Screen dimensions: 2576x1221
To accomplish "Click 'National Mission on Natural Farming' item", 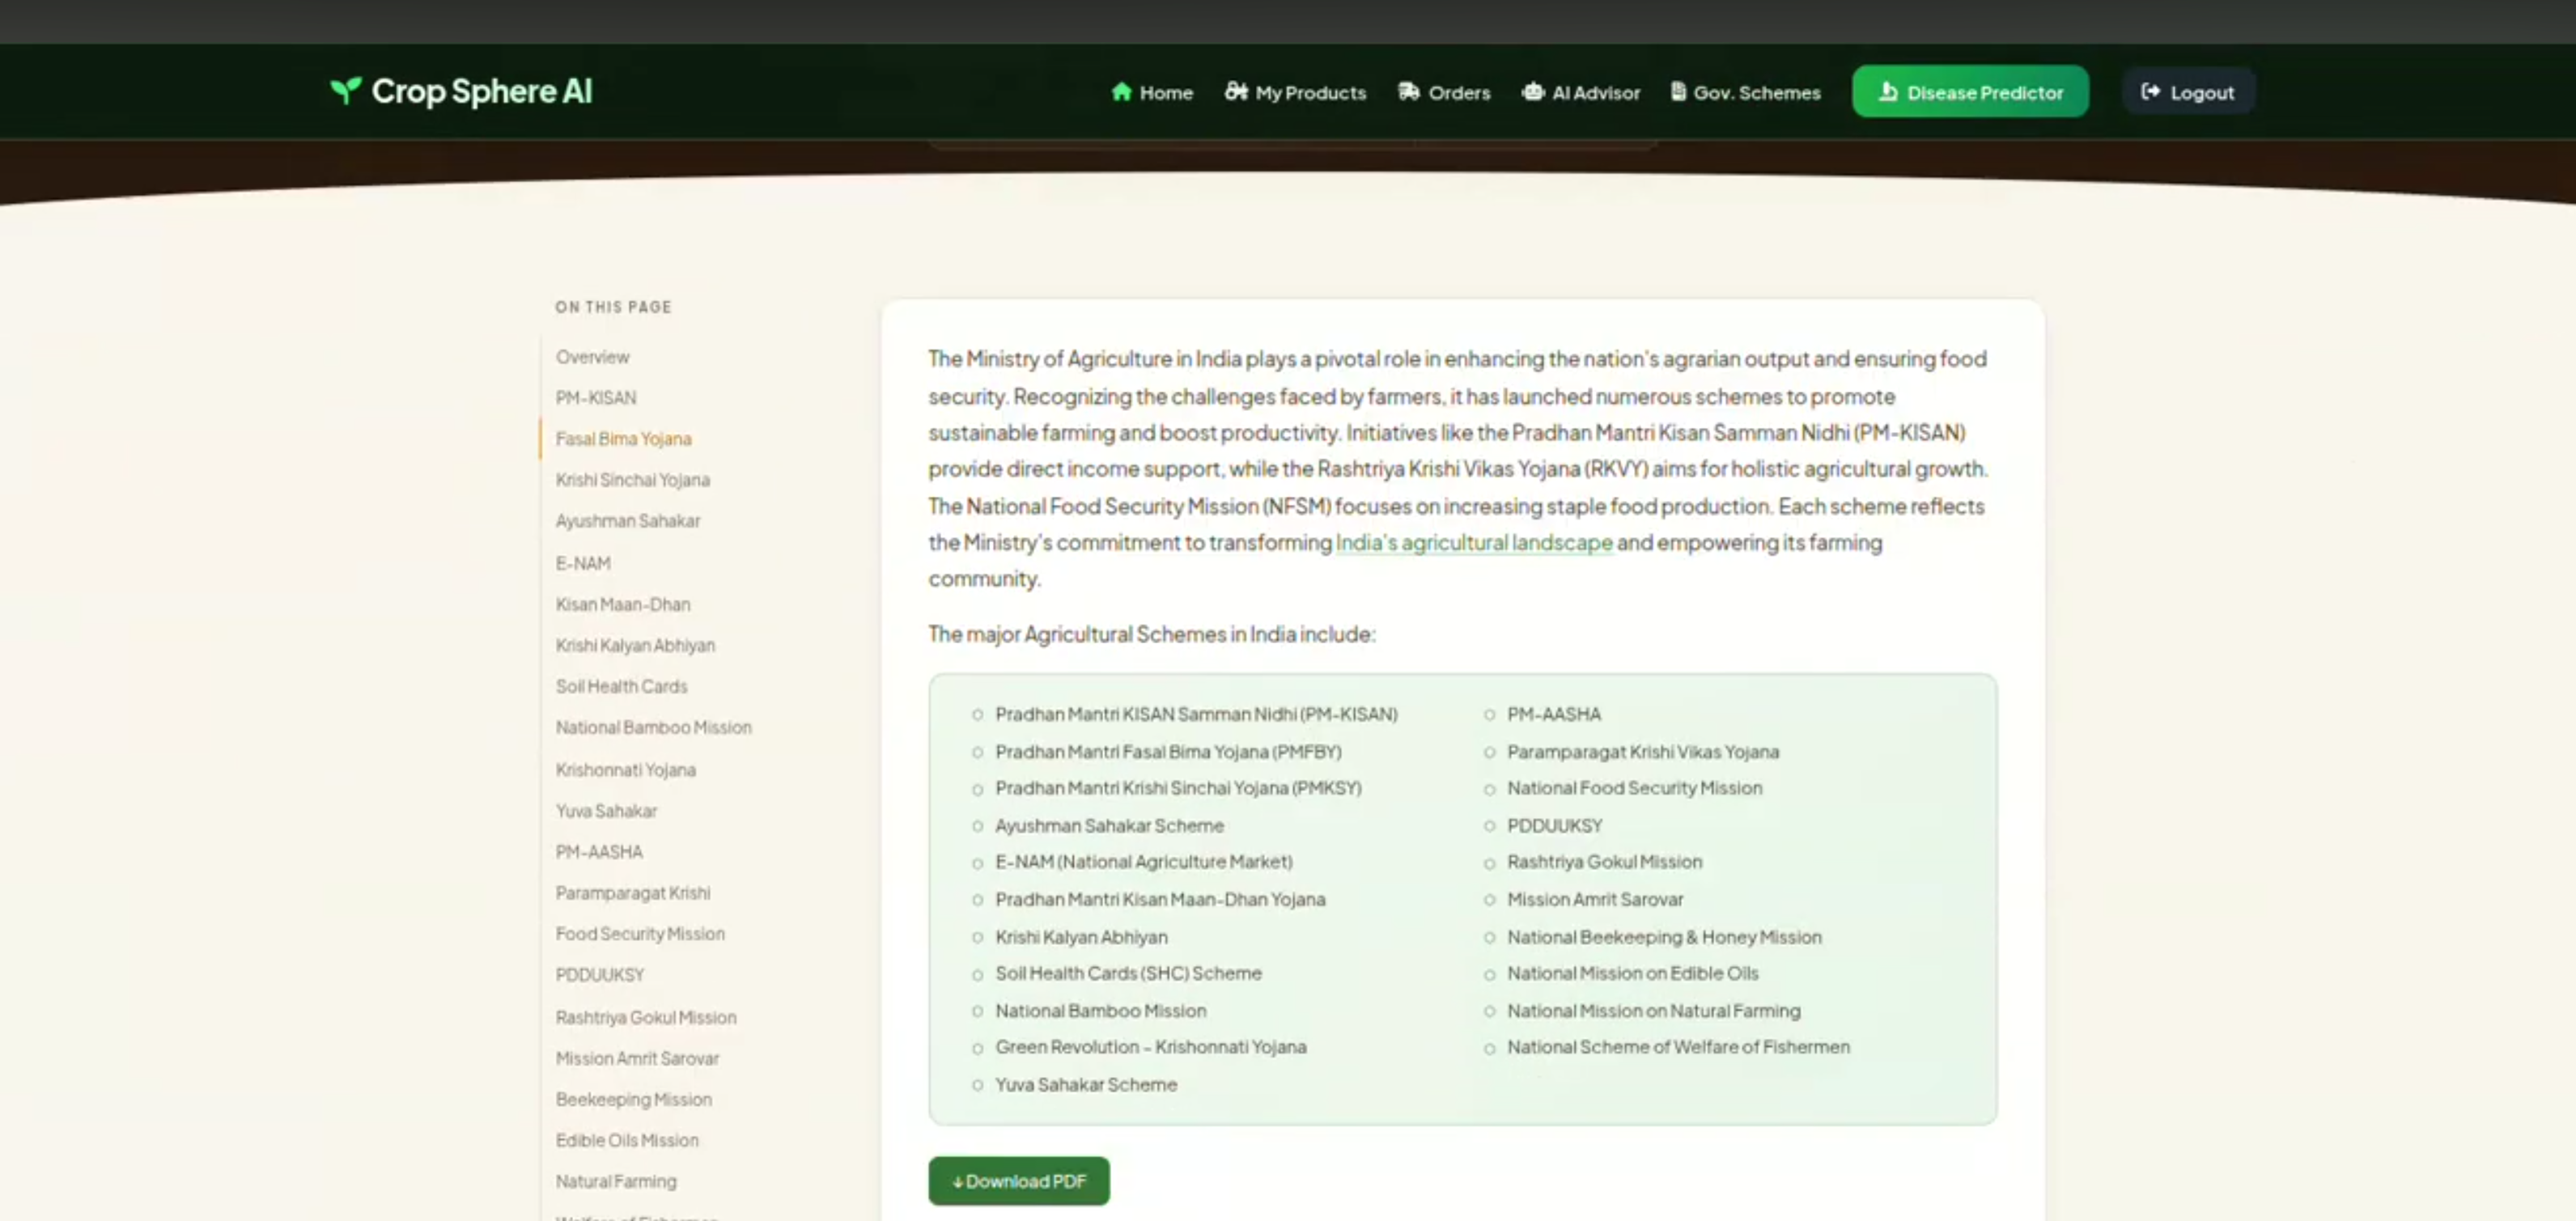I will tap(1653, 1011).
